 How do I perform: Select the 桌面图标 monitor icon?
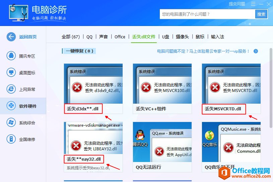(11, 72)
